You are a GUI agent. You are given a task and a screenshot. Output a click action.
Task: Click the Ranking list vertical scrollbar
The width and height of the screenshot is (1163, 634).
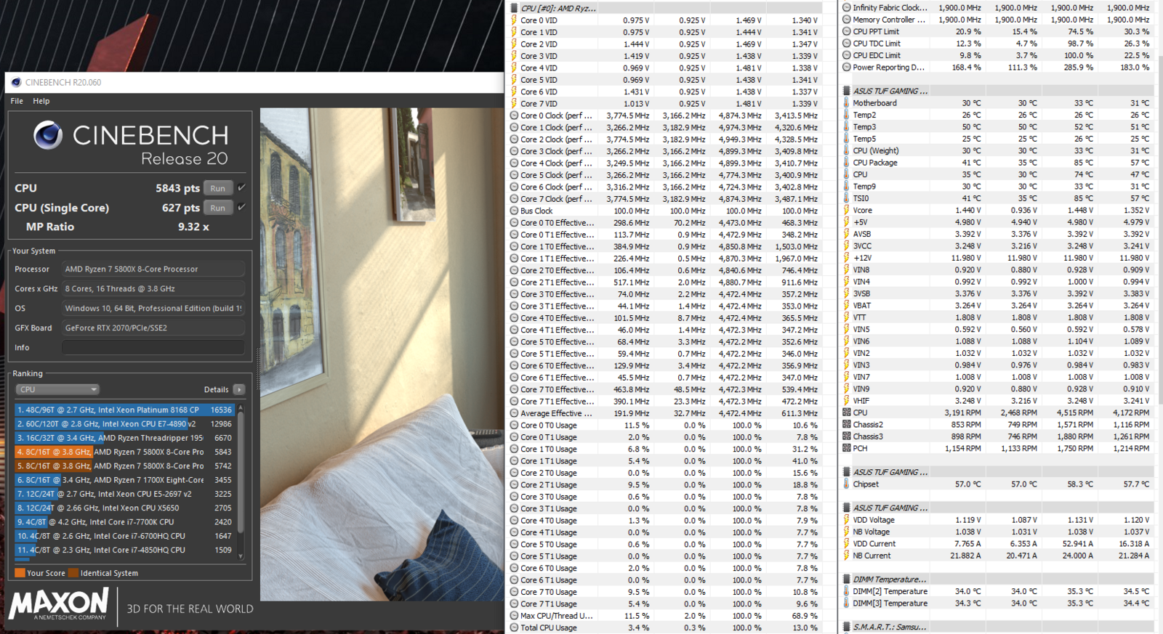point(241,481)
